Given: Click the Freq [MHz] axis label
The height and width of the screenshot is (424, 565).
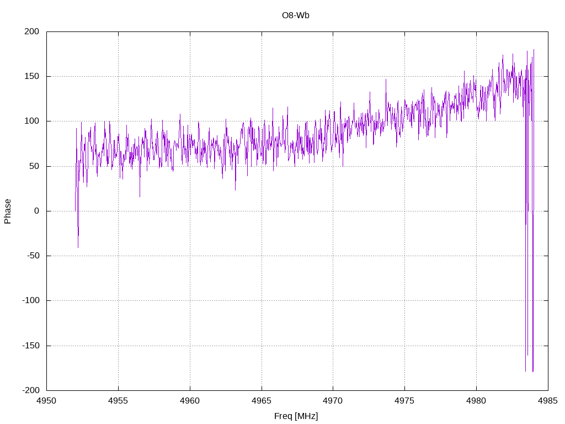Looking at the screenshot, I should [296, 416].
